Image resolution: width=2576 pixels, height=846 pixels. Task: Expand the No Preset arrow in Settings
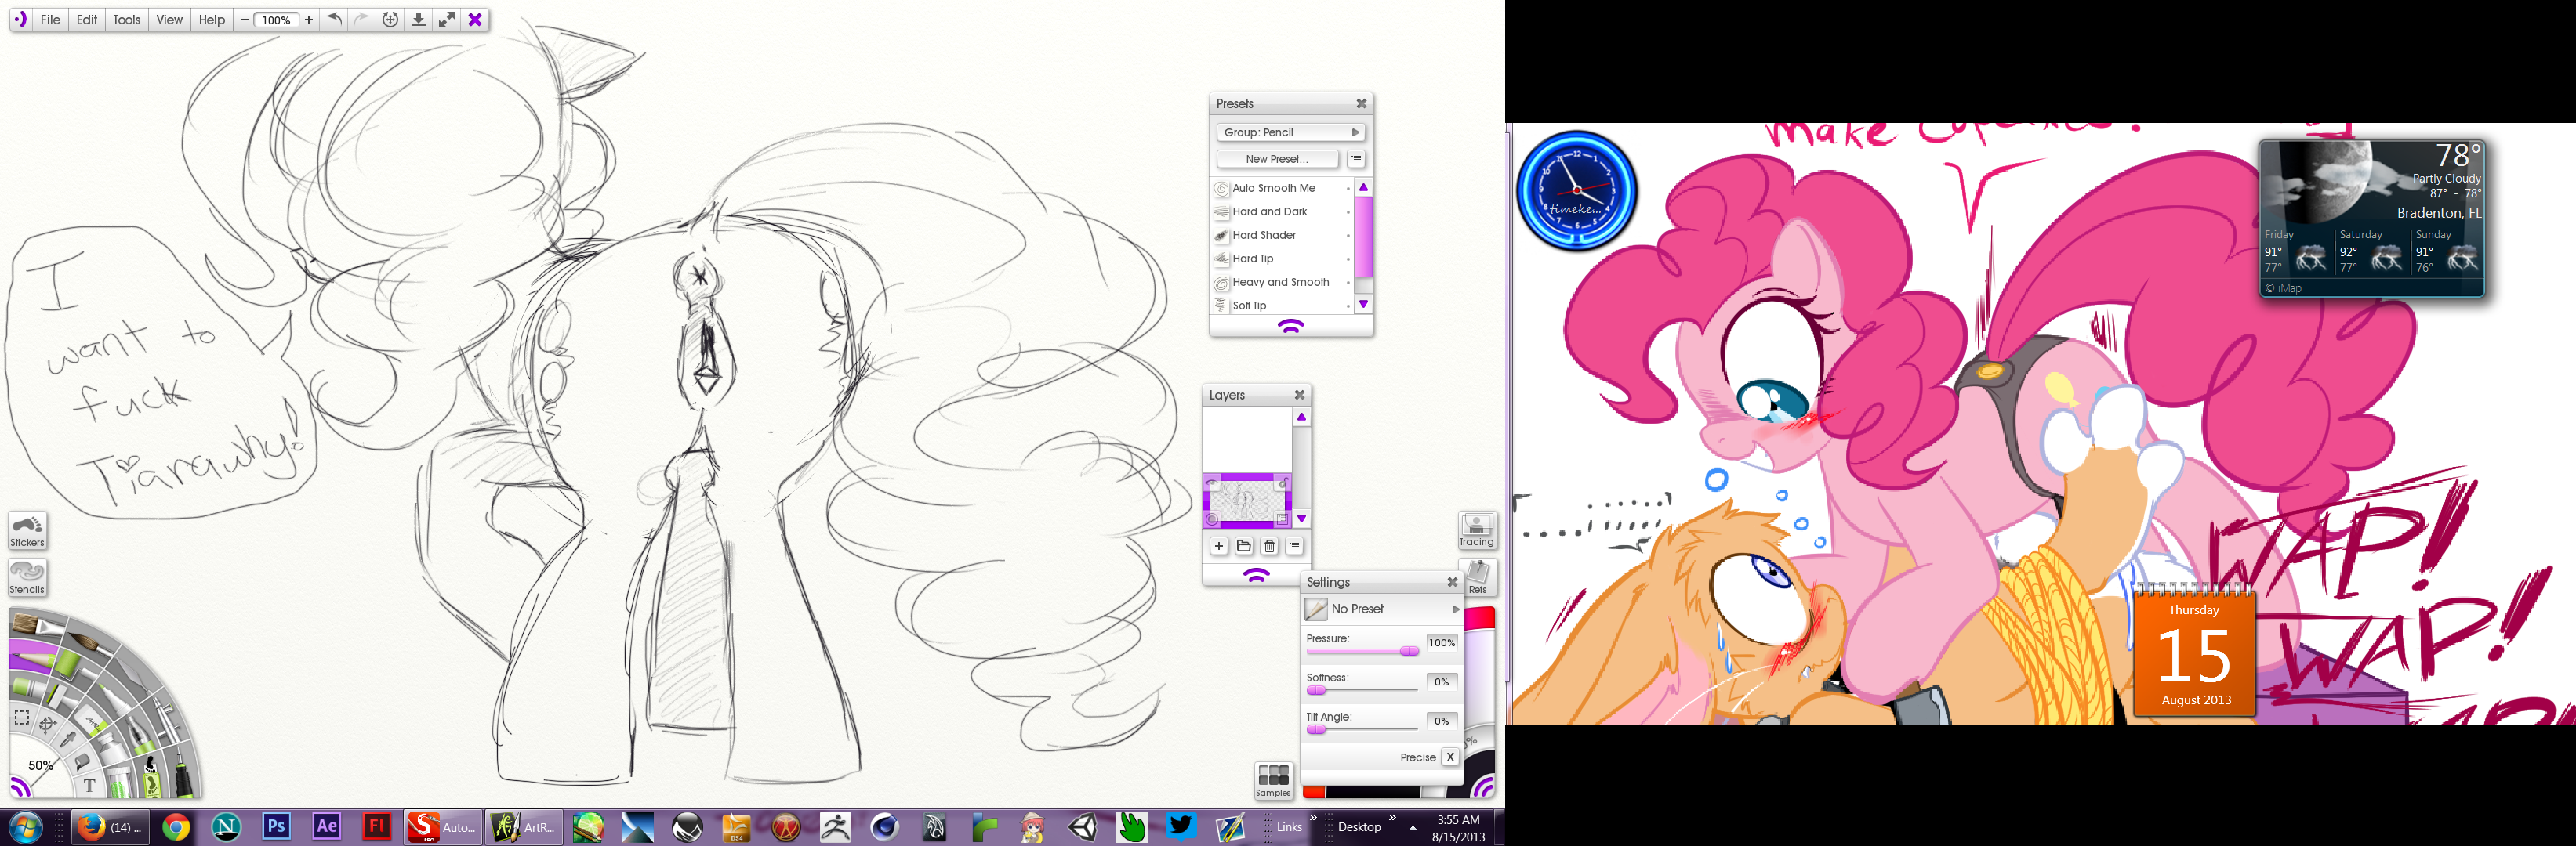tap(1455, 609)
